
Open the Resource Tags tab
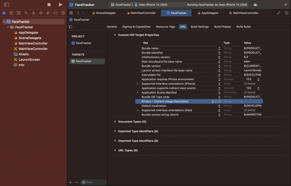[166, 27]
